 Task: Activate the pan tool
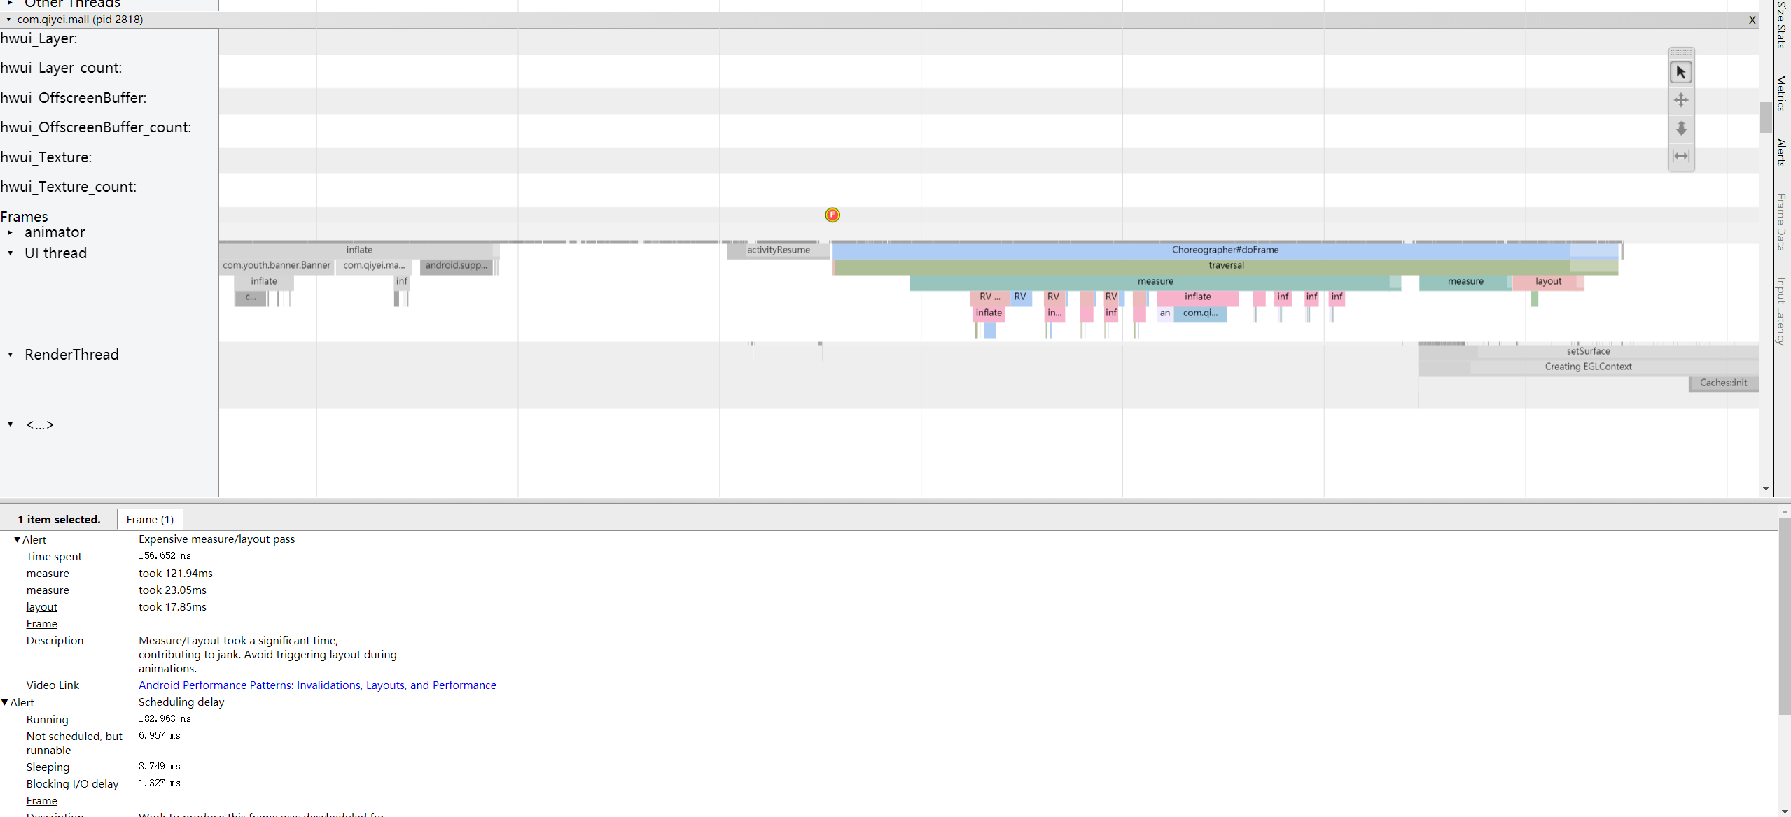(x=1681, y=100)
